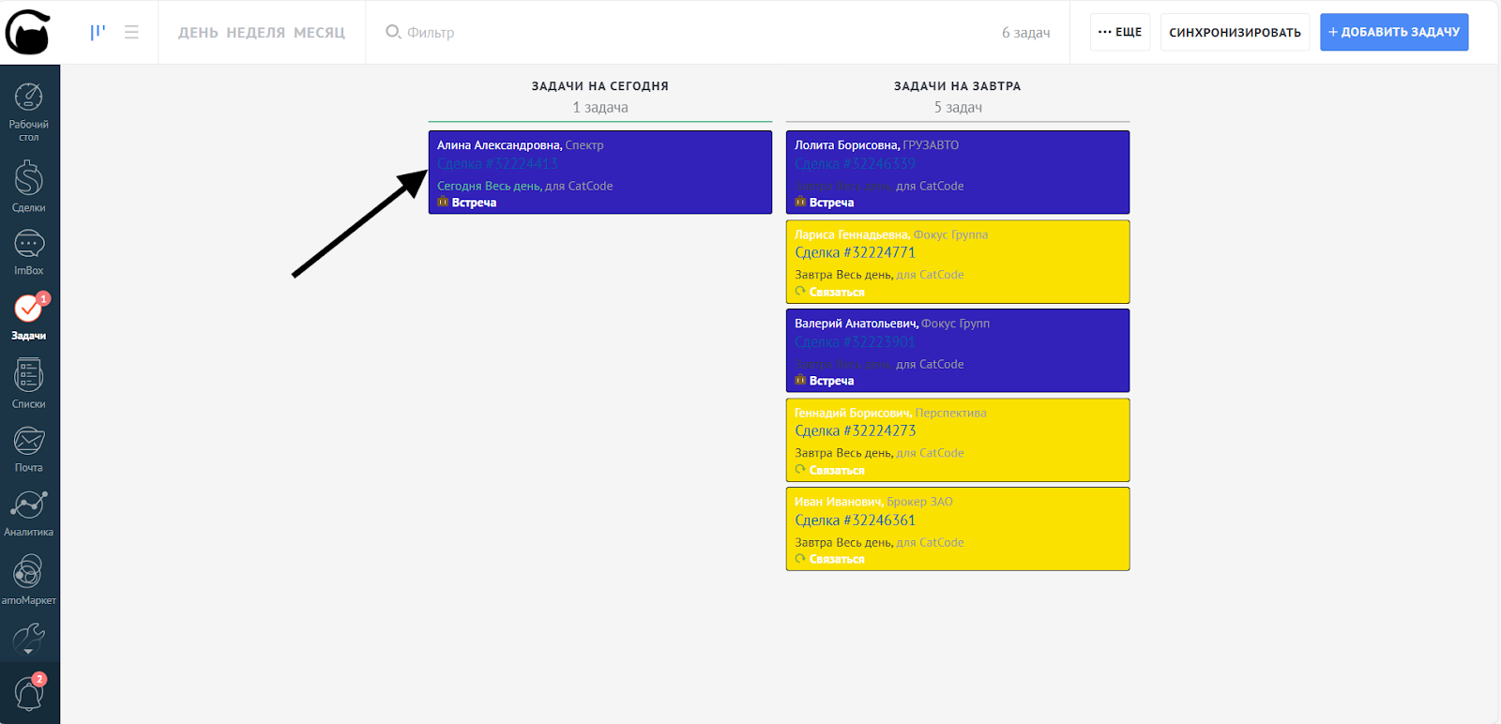Select the МЕСЯЦ view tab
This screenshot has width=1501, height=724.
pos(319,33)
